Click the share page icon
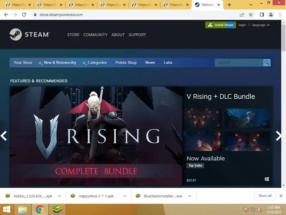 click(x=242, y=15)
